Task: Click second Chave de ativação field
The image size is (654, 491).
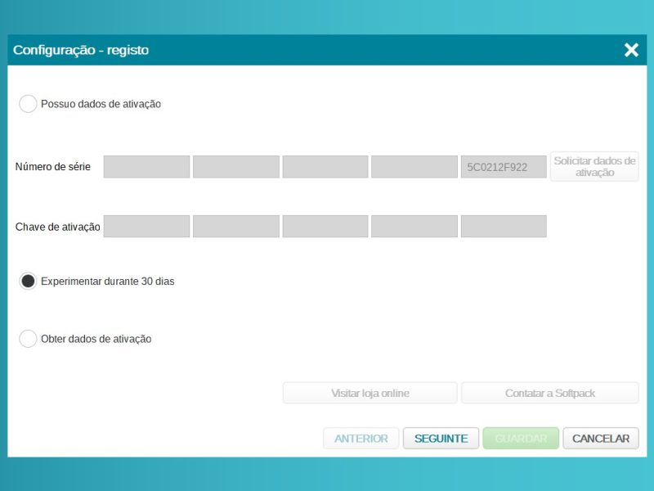Action: point(236,227)
